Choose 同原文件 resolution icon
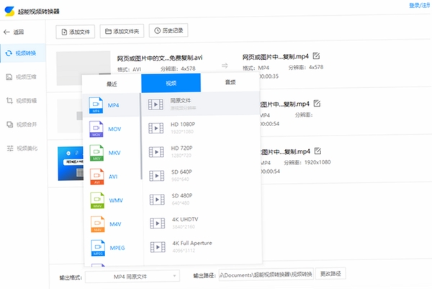Screen dimensions: 432x289 point(156,105)
